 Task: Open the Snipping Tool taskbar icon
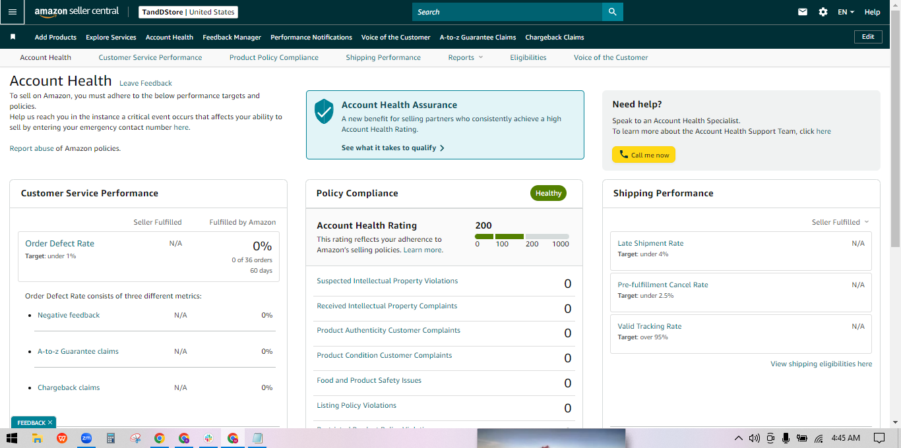coord(135,438)
